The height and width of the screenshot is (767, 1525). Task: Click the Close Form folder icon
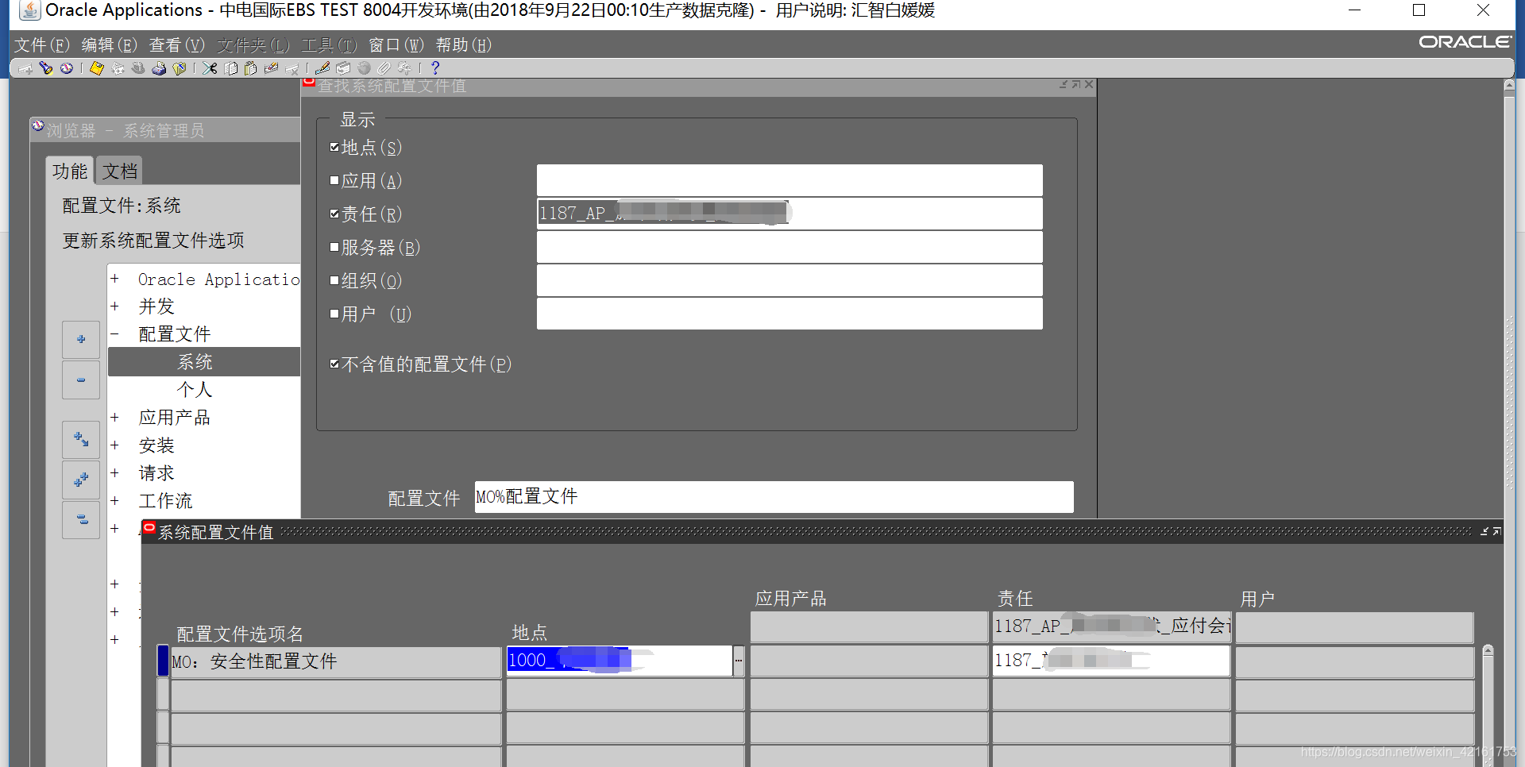click(180, 68)
